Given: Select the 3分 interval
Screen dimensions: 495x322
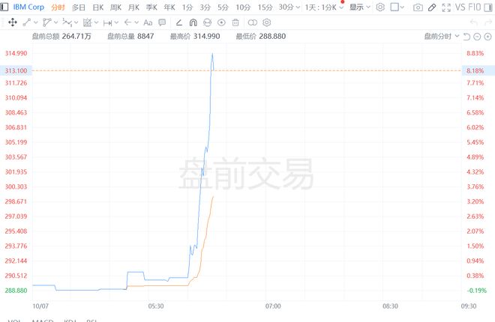Looking at the screenshot, I should point(205,7).
